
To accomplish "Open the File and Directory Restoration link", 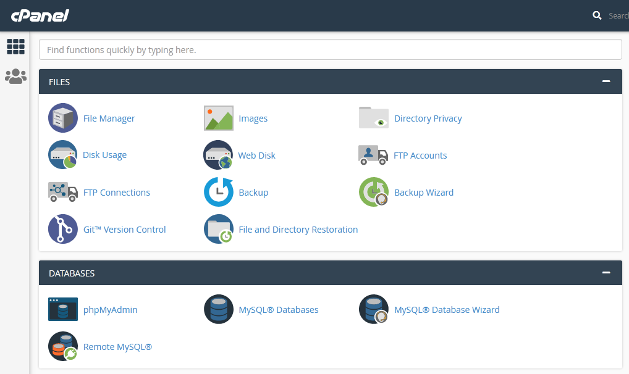I will [298, 230].
